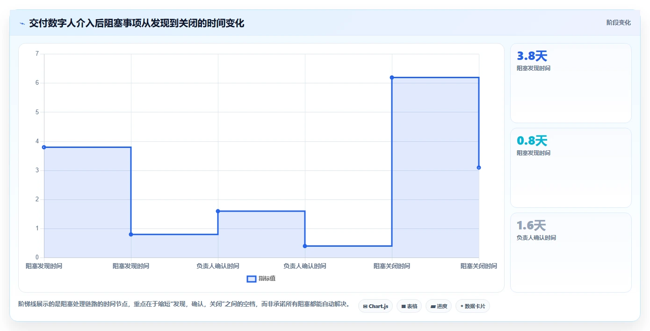Click the final data point near 3.1
The width and height of the screenshot is (650, 331).
[479, 168]
